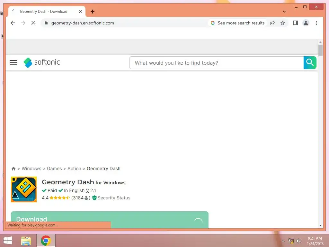
Task: Expand the tab search dropdown
Action: click(284, 12)
